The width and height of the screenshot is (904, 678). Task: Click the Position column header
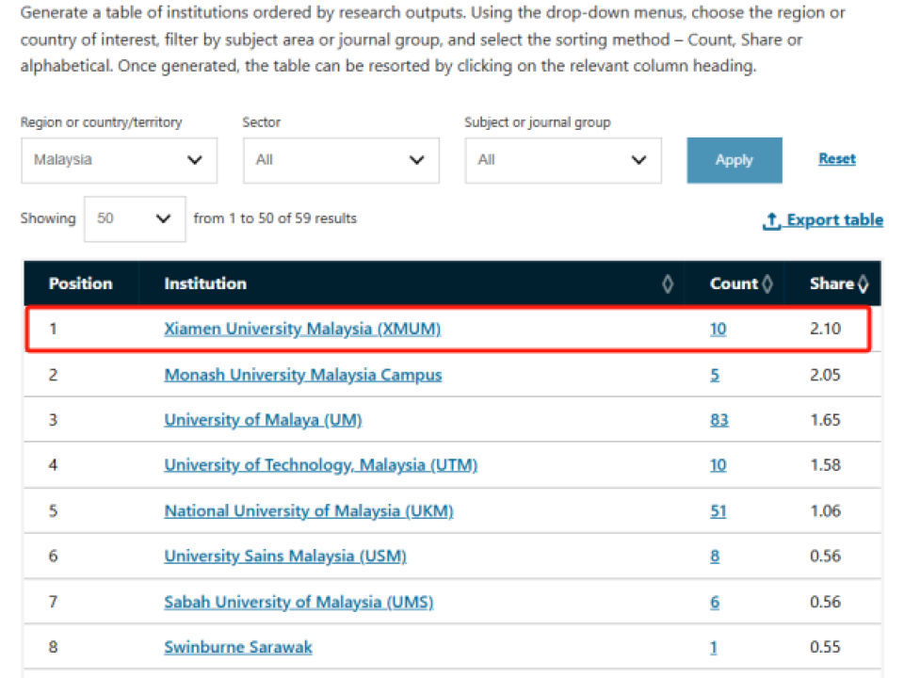point(81,283)
